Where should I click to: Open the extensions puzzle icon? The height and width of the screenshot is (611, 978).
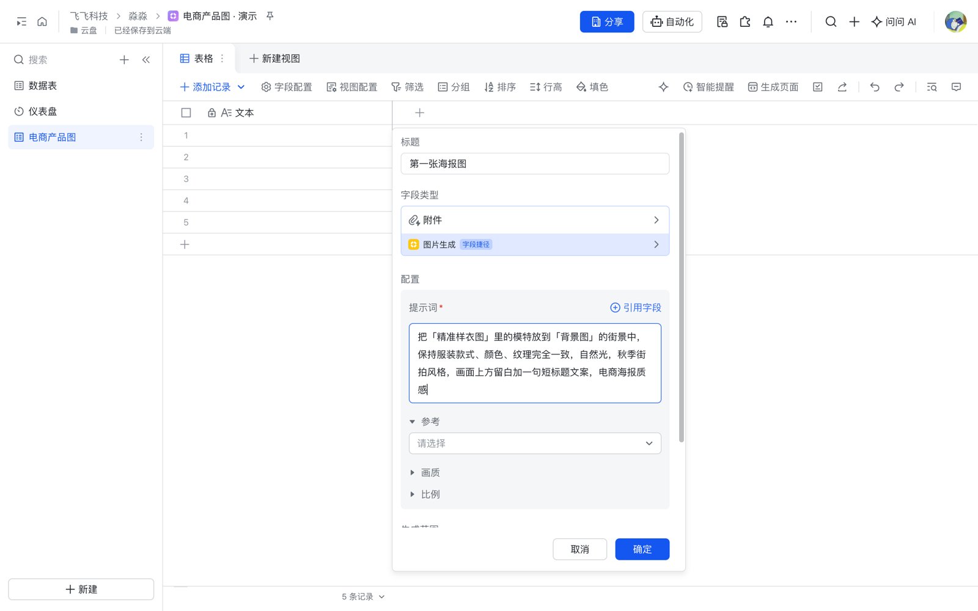click(745, 22)
